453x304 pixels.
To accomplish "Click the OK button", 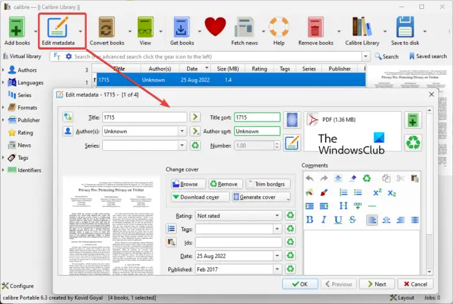I will point(300,284).
